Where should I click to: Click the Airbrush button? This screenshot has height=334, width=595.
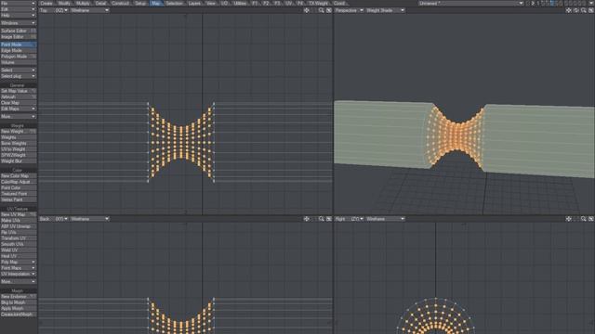click(x=19, y=96)
